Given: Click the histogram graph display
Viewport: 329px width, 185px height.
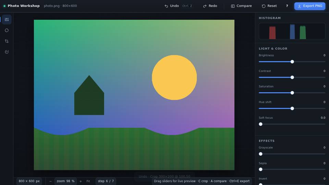Looking at the screenshot, I should pyautogui.click(x=292, y=31).
